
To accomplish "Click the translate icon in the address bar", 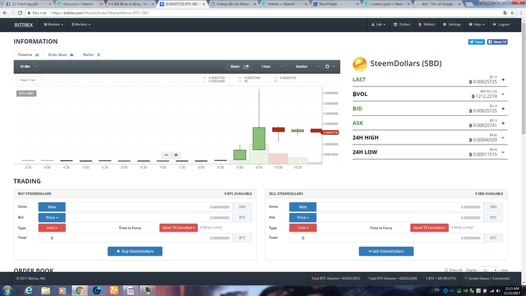I will tap(505, 13).
